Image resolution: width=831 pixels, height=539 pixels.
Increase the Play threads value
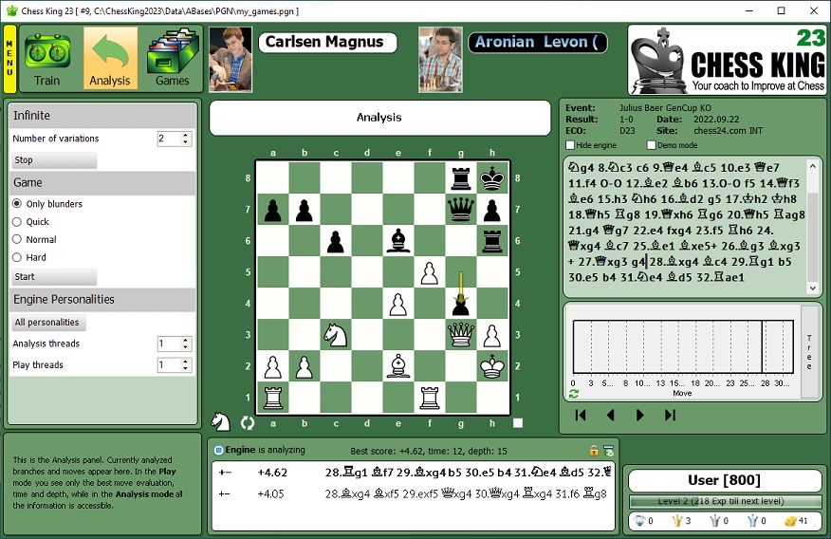click(186, 362)
